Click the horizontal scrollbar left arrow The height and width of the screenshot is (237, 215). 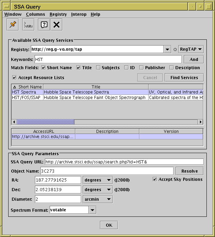click(x=14, y=122)
